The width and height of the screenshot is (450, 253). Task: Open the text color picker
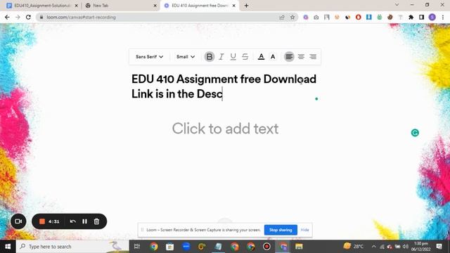click(261, 56)
